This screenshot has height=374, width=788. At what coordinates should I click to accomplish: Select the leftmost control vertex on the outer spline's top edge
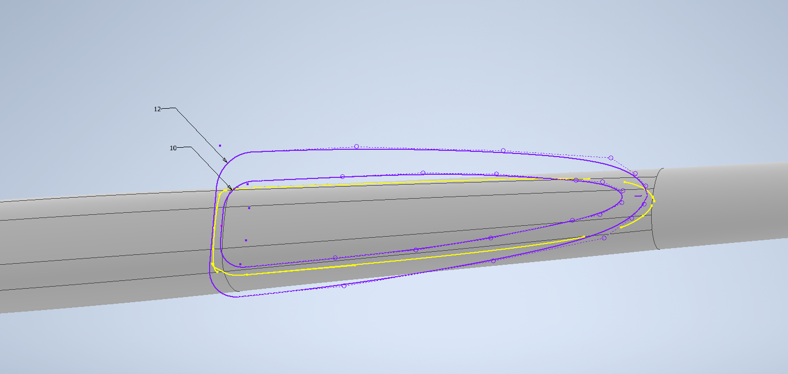(x=356, y=147)
